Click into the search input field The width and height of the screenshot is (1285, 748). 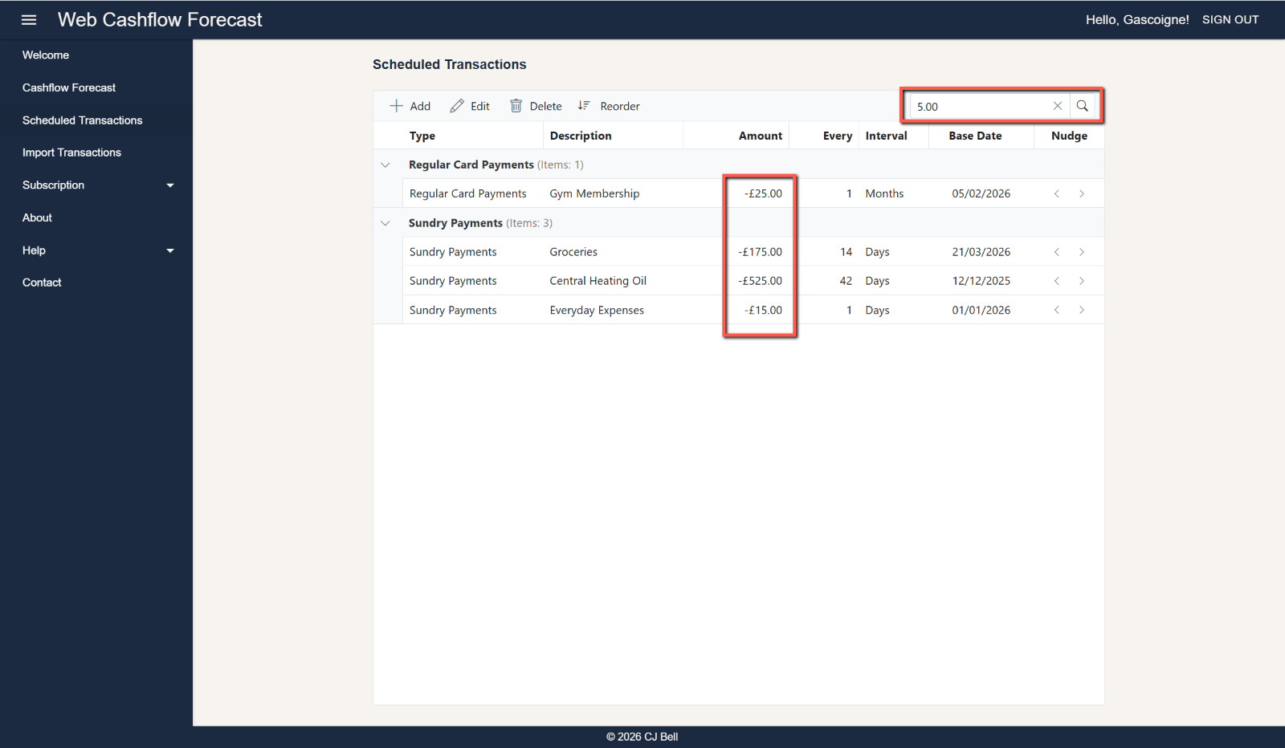[980, 106]
